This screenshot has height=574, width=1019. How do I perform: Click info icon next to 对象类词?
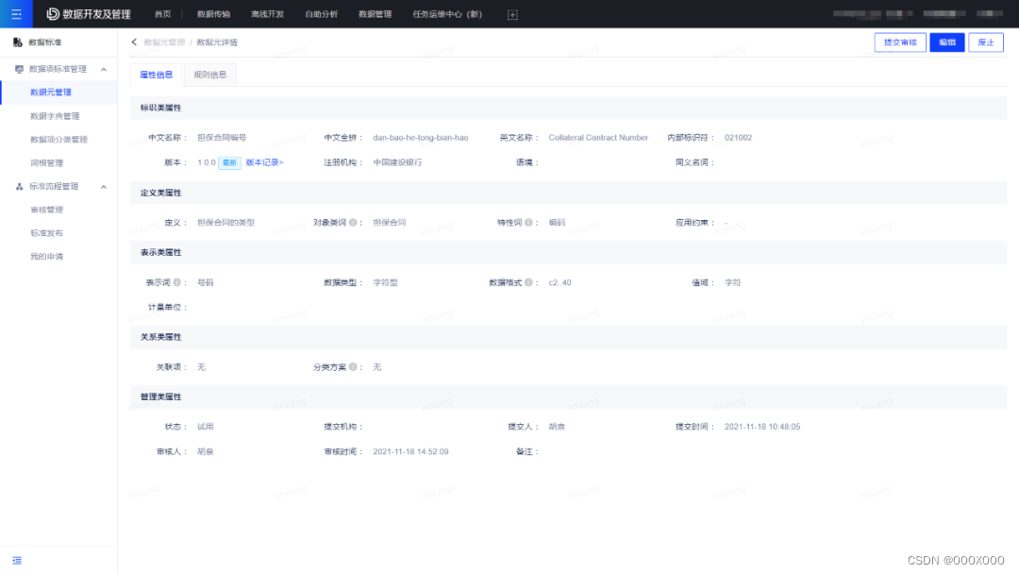(353, 223)
